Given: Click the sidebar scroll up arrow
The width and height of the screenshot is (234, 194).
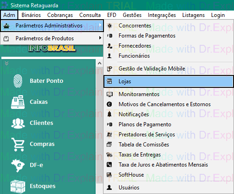Looking at the screenshot, I should pyautogui.click(x=99, y=63).
